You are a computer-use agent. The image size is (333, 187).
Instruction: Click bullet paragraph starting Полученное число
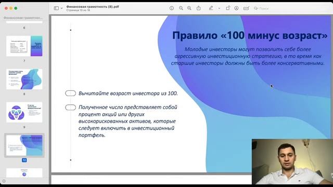[128, 121]
